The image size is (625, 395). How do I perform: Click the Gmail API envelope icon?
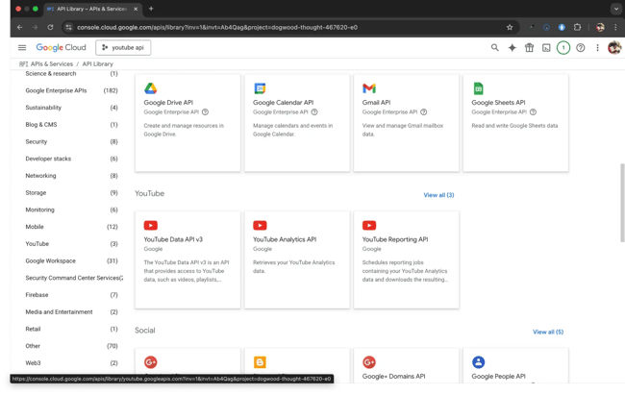368,88
